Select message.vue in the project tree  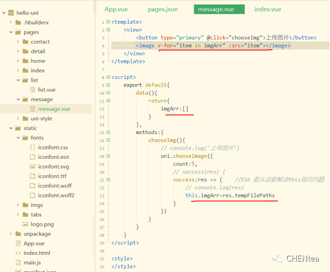[x=54, y=109]
